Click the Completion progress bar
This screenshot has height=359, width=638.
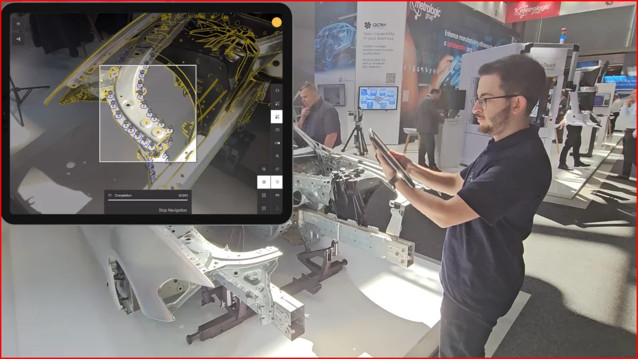(148, 201)
